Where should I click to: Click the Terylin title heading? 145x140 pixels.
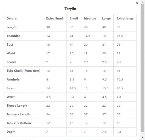70,9
